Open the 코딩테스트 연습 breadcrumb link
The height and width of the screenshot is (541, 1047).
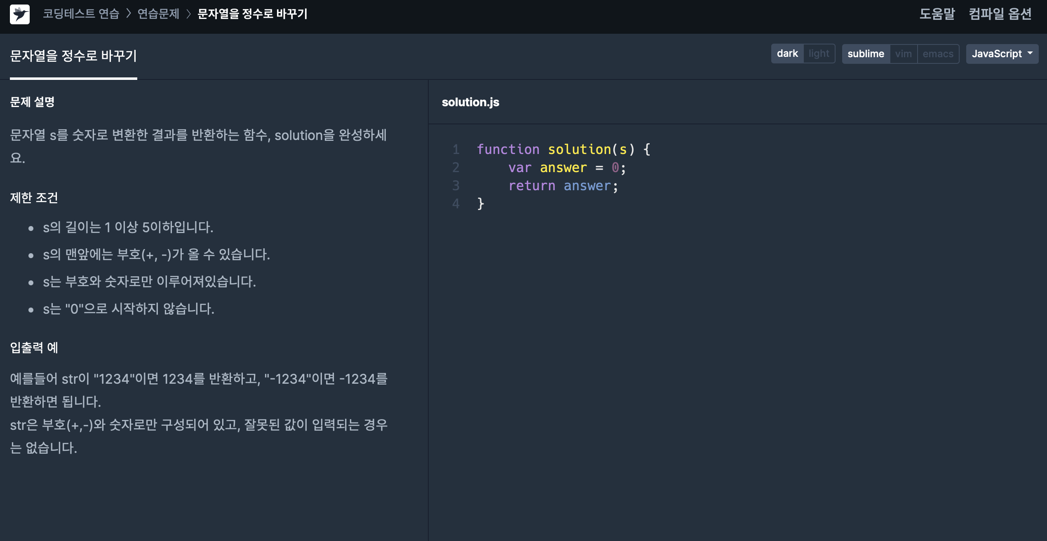81,14
